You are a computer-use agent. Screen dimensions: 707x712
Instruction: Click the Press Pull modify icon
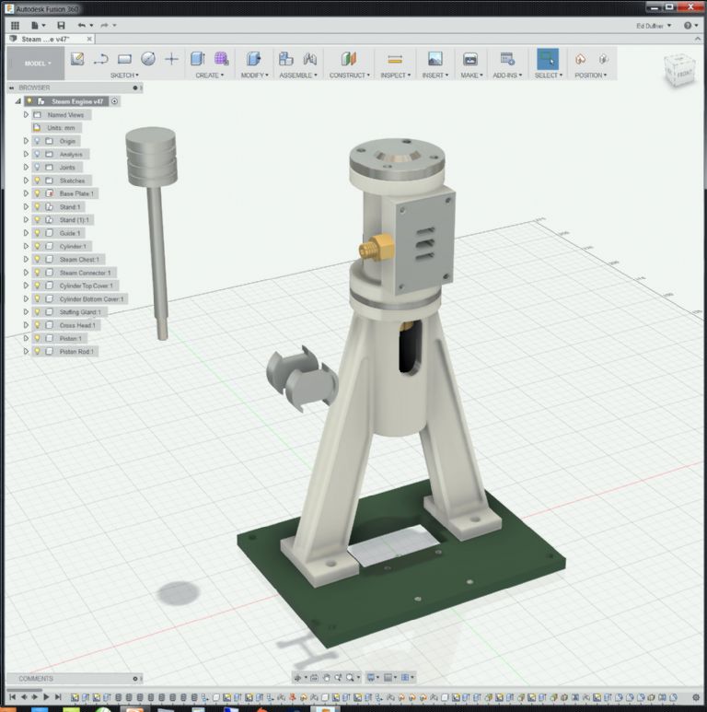click(254, 59)
